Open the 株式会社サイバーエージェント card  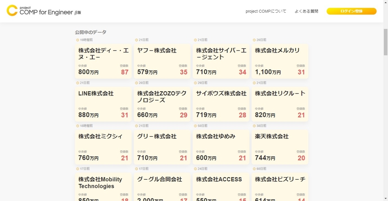tap(221, 61)
